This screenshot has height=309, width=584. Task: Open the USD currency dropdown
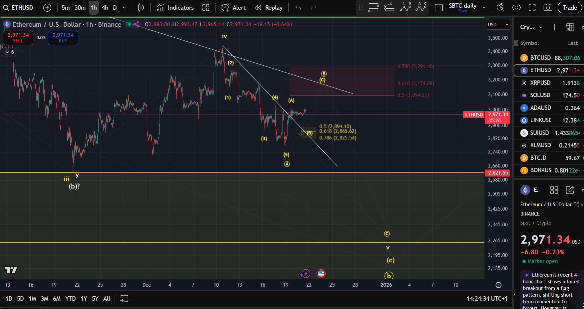[498, 25]
